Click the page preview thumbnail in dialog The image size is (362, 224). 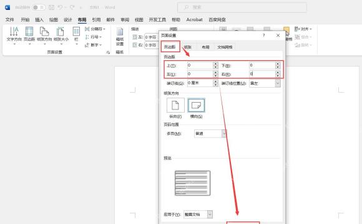pyautogui.click(x=192, y=183)
